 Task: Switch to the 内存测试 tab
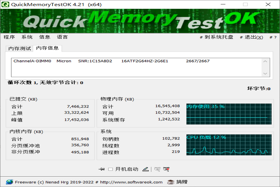19,48
